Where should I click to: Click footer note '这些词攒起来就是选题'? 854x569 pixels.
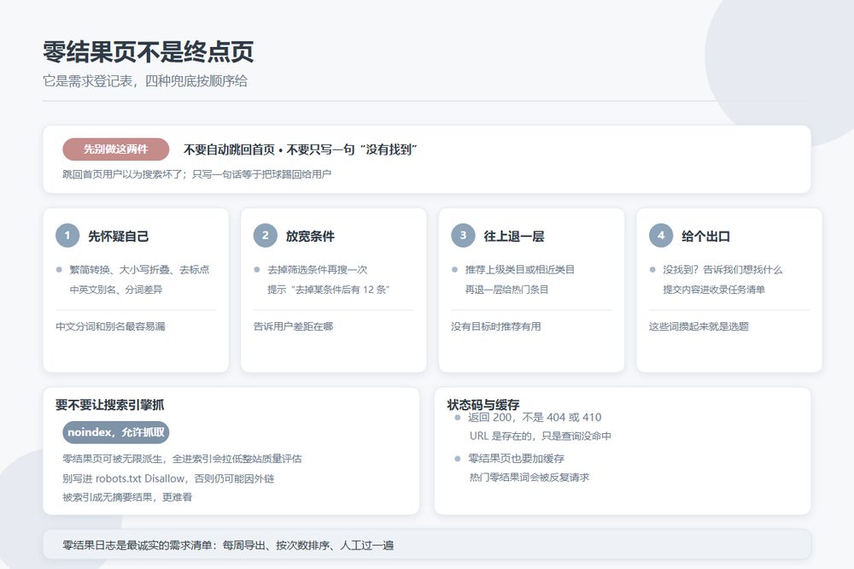699,326
